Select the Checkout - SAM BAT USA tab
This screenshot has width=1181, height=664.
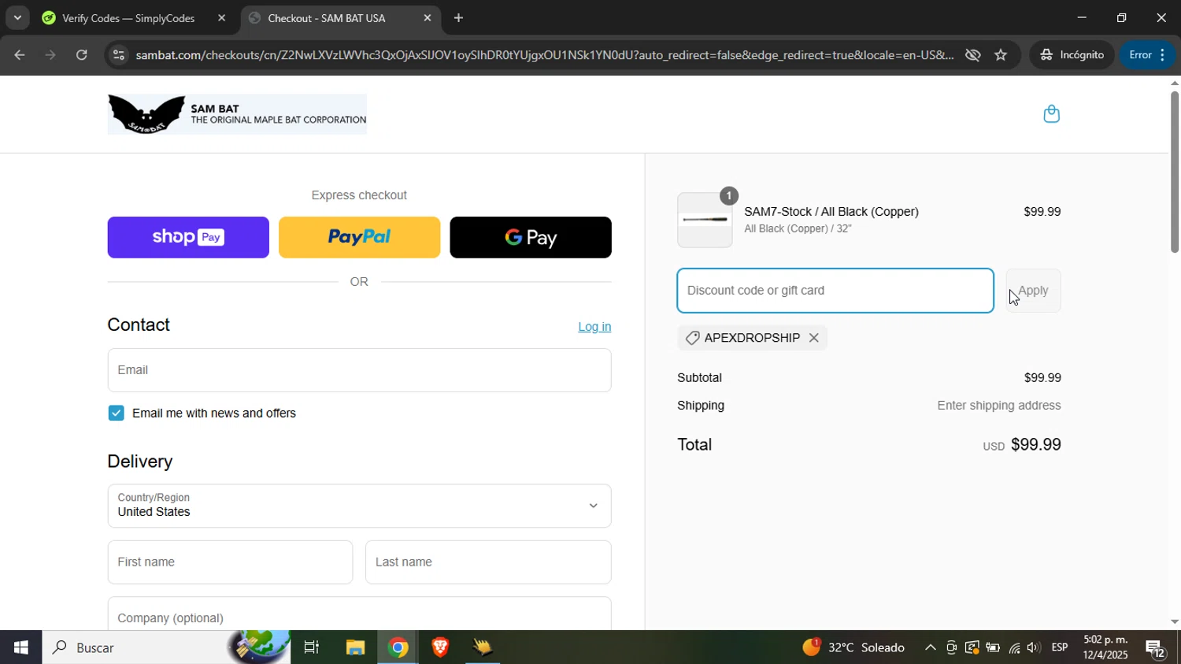(327, 18)
